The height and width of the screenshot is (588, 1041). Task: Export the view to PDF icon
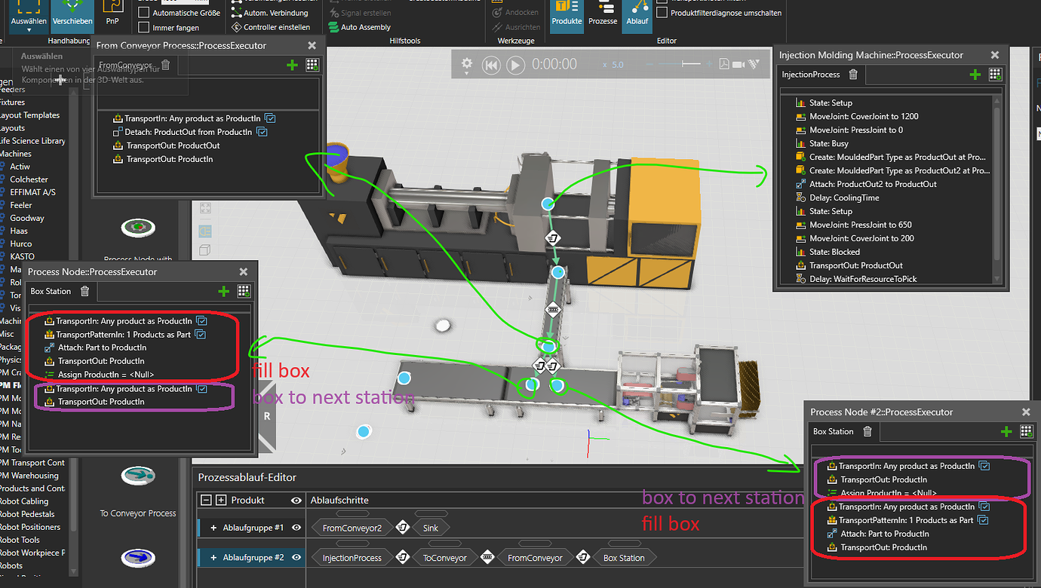[724, 64]
